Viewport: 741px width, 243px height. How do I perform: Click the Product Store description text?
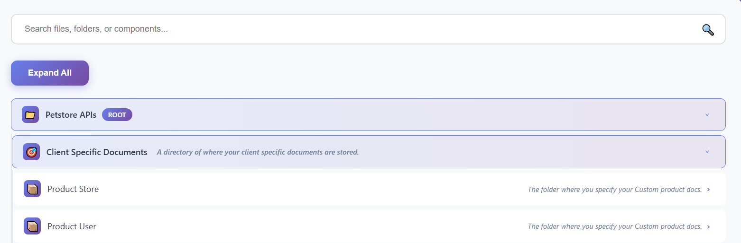tap(614, 190)
